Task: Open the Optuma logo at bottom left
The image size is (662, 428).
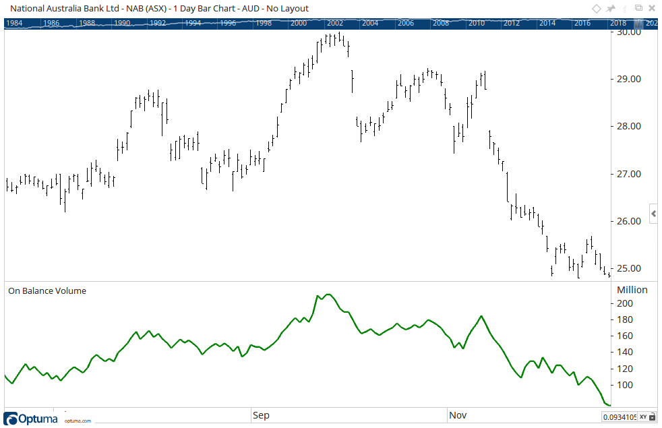Action: click(x=30, y=419)
